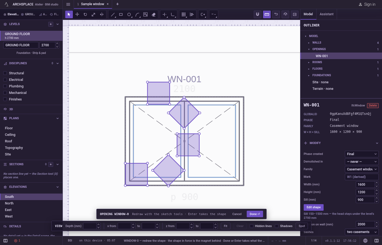Click the undo arrow button

click(x=276, y=14)
